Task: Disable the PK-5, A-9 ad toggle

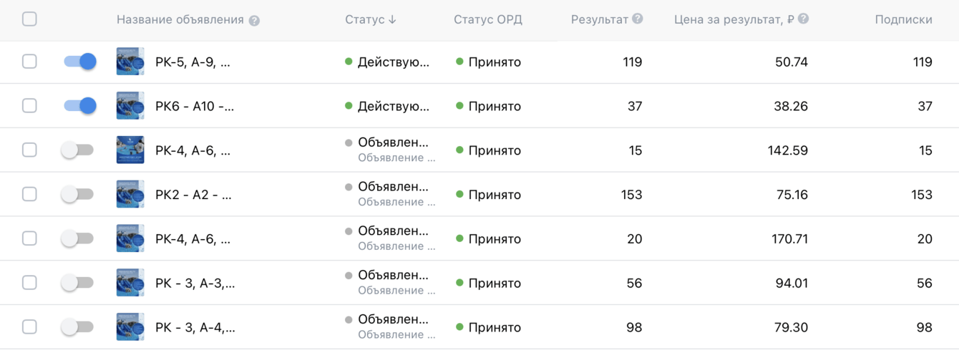Action: [79, 62]
